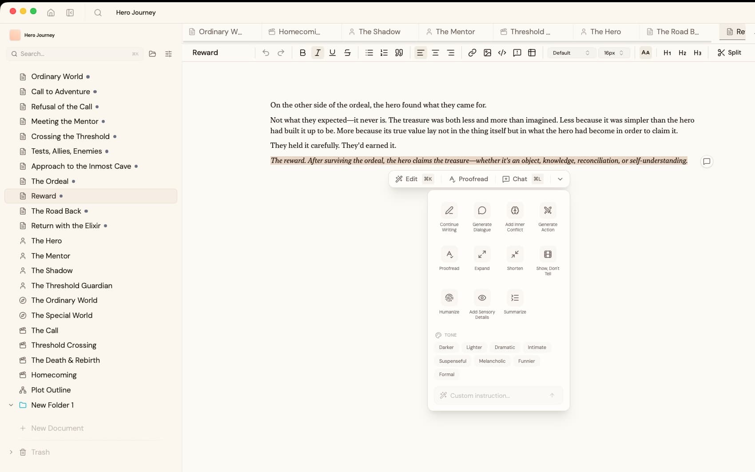Click the Edit AI button
755x472 pixels.
(414, 179)
